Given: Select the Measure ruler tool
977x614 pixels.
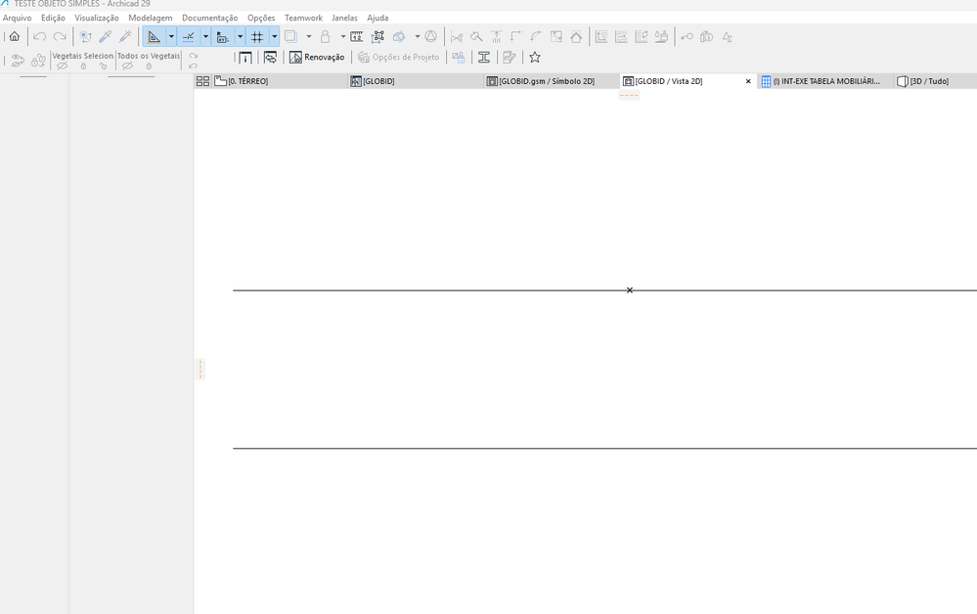Looking at the screenshot, I should (356, 37).
